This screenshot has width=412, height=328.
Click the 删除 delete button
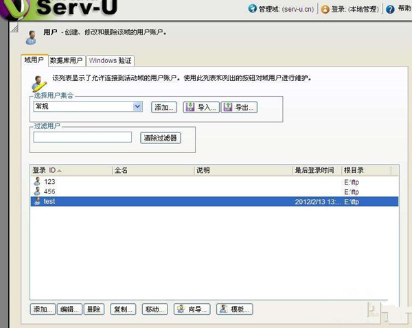coord(94,309)
